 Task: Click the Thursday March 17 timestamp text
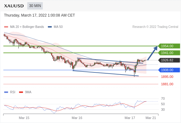click(x=40, y=15)
